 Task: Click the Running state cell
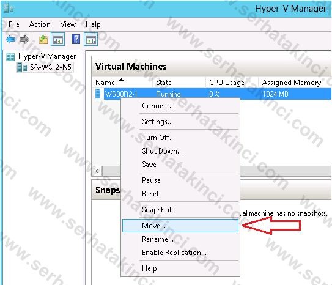tap(168, 94)
